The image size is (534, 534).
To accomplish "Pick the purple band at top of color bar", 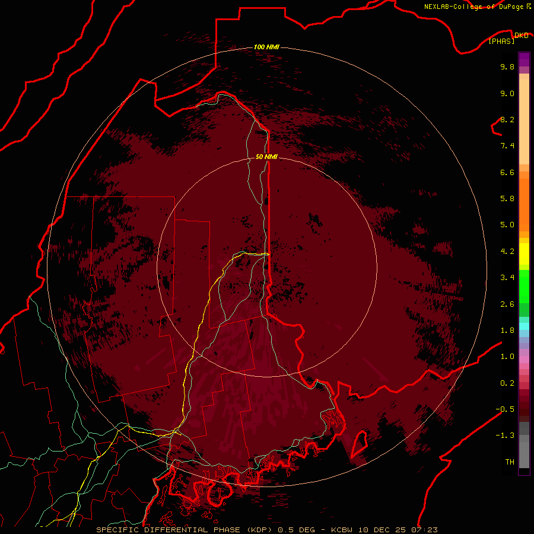I will [524, 59].
